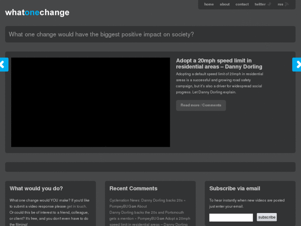
Task: Click the whatonechange site logo
Action: pos(37,12)
